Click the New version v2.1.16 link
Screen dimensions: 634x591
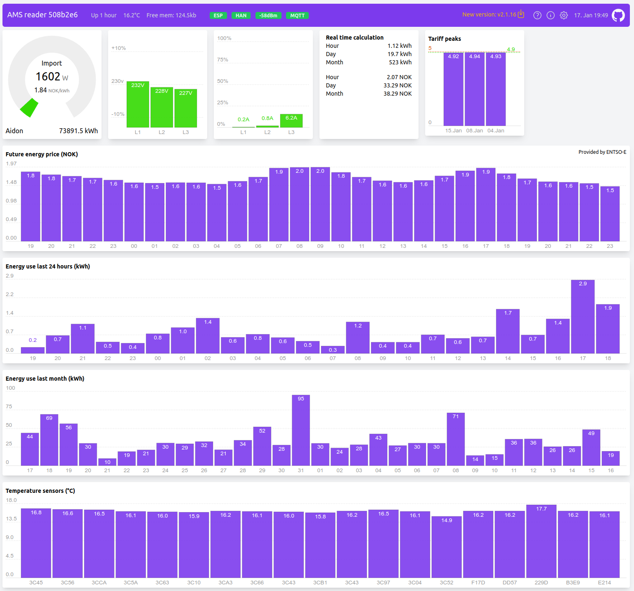pyautogui.click(x=489, y=14)
